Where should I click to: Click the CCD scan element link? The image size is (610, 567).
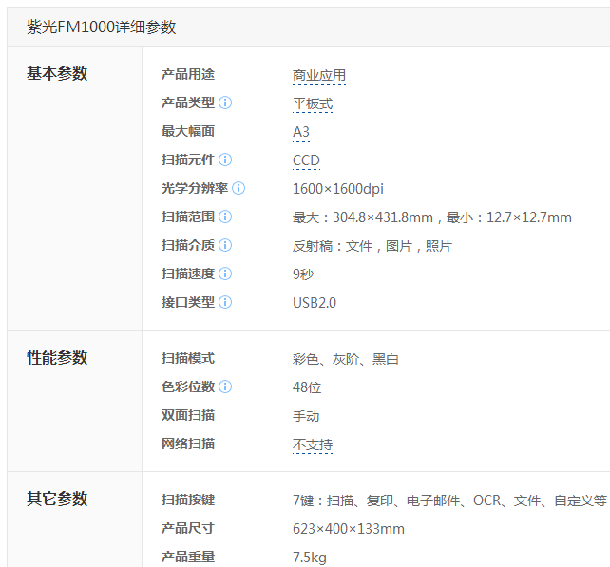(x=306, y=161)
